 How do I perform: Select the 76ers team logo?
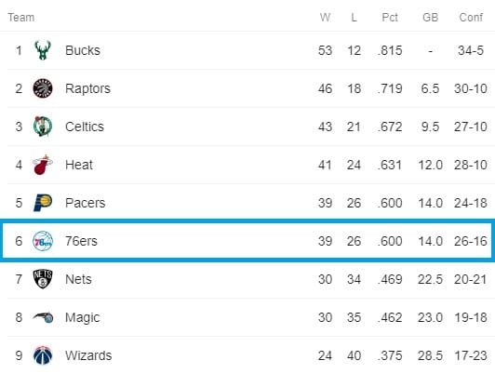click(x=43, y=241)
